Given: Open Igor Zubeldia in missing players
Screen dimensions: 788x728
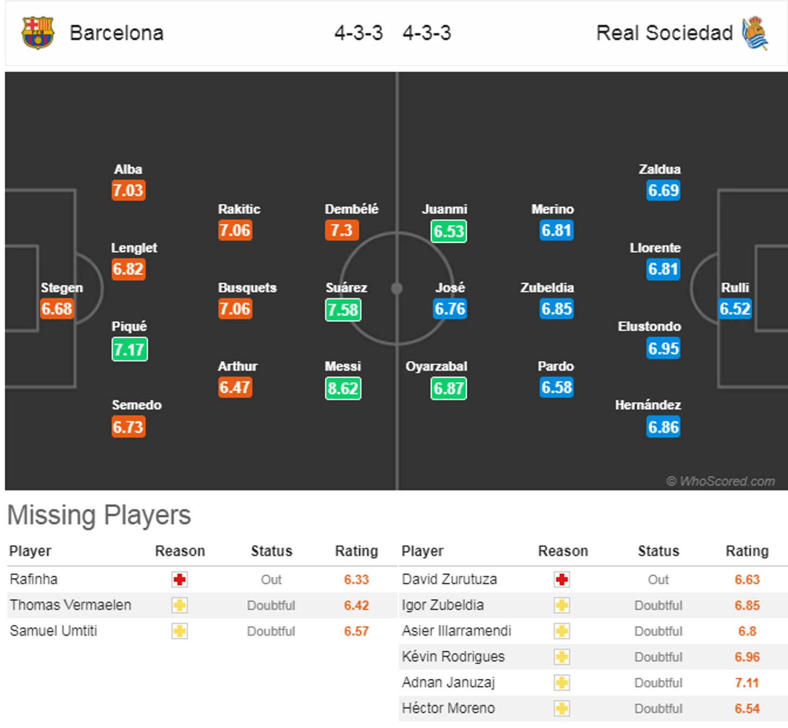Looking at the screenshot, I should (x=443, y=605).
